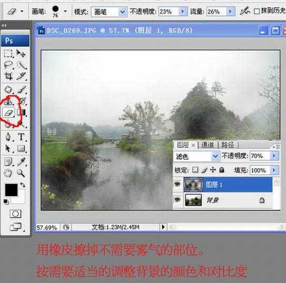286x283 pixels.
Task: Click the foreground color swatch
Action: [x=11, y=190]
